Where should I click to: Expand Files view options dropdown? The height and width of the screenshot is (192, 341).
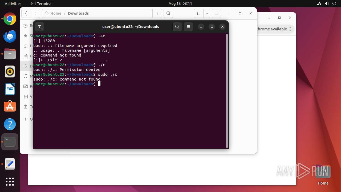207,13
